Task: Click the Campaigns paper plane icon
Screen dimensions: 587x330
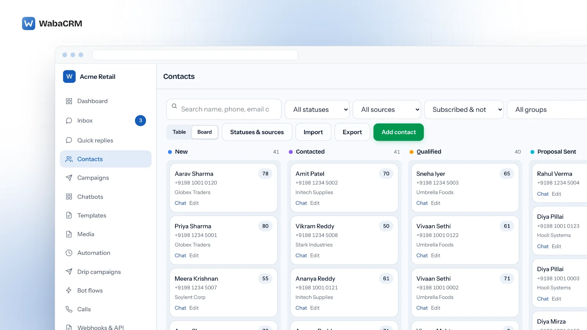Action: (69, 178)
